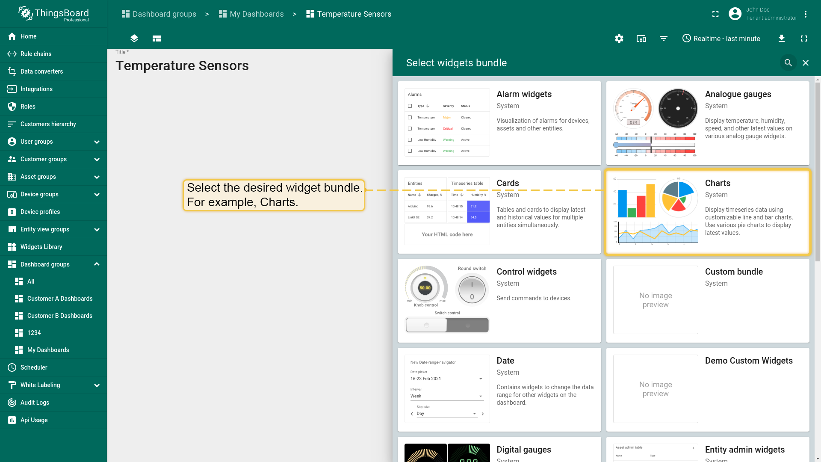821x462 pixels.
Task: Open Home menu item
Action: click(53, 36)
